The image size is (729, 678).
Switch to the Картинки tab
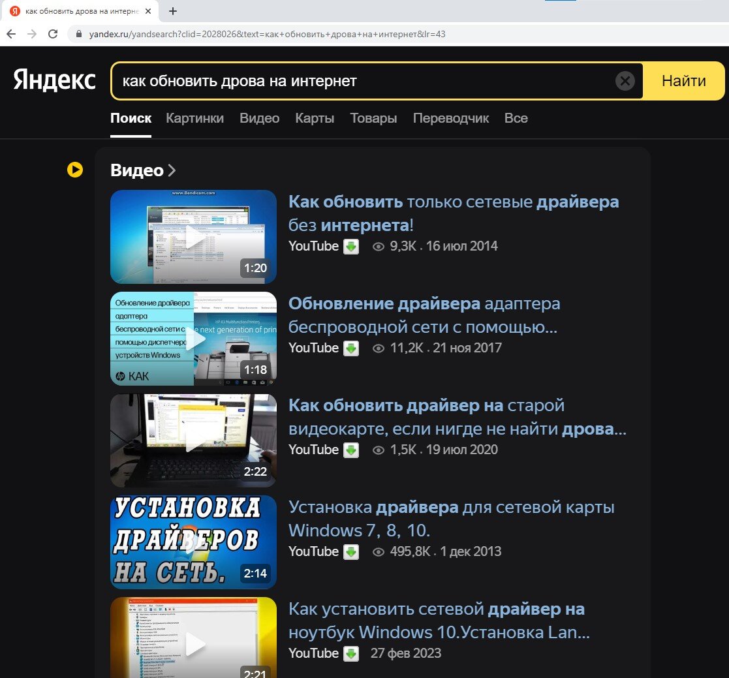coord(194,118)
